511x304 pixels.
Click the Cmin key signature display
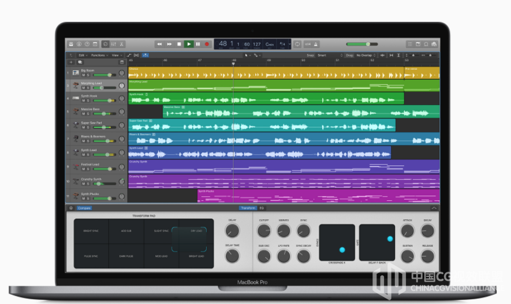point(270,44)
